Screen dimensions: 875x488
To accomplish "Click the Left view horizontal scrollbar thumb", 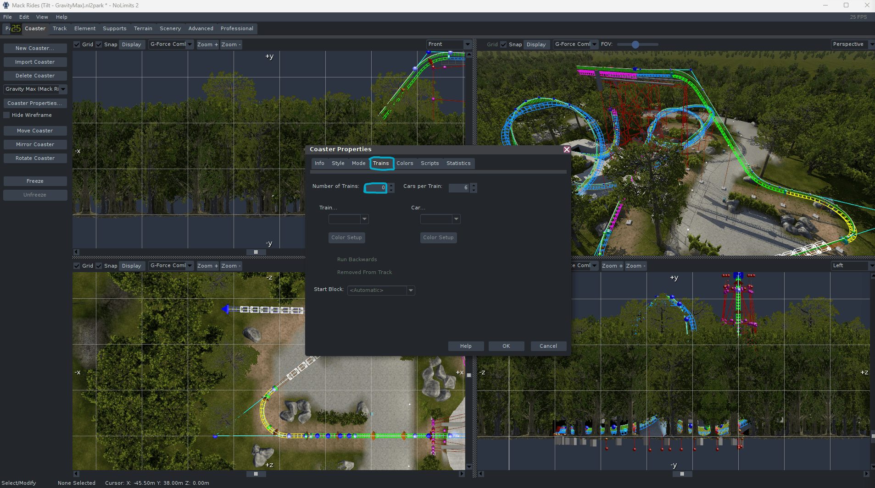I will pos(682,474).
